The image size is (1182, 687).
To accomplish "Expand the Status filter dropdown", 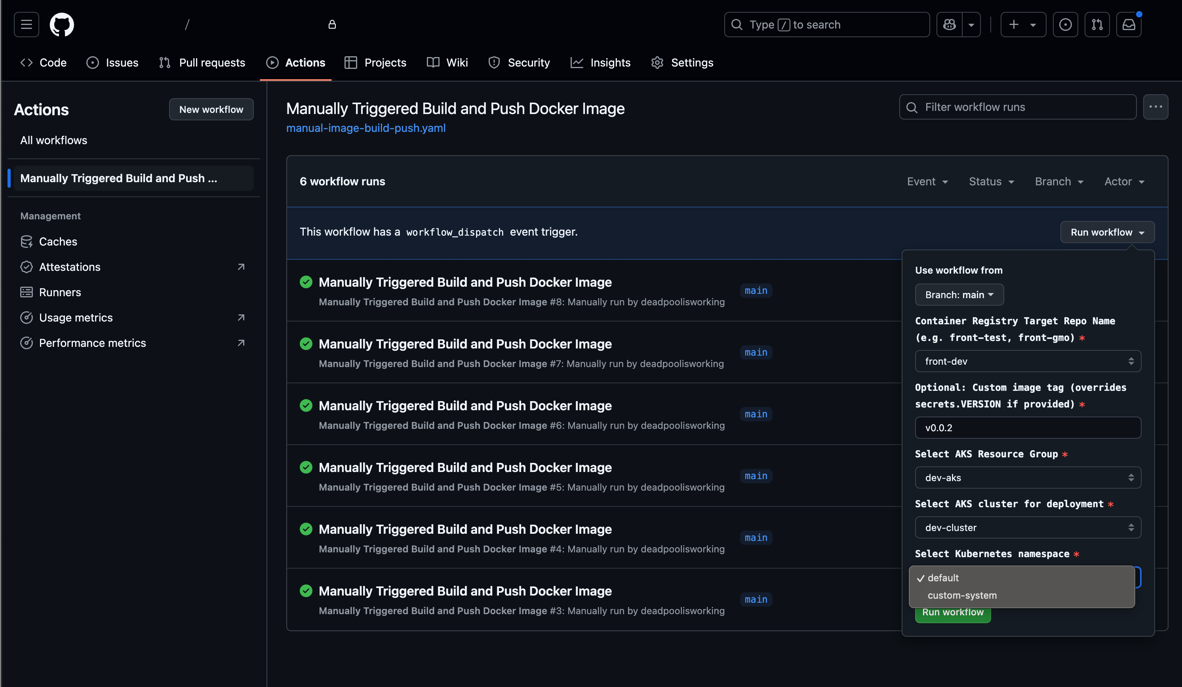I will point(992,181).
